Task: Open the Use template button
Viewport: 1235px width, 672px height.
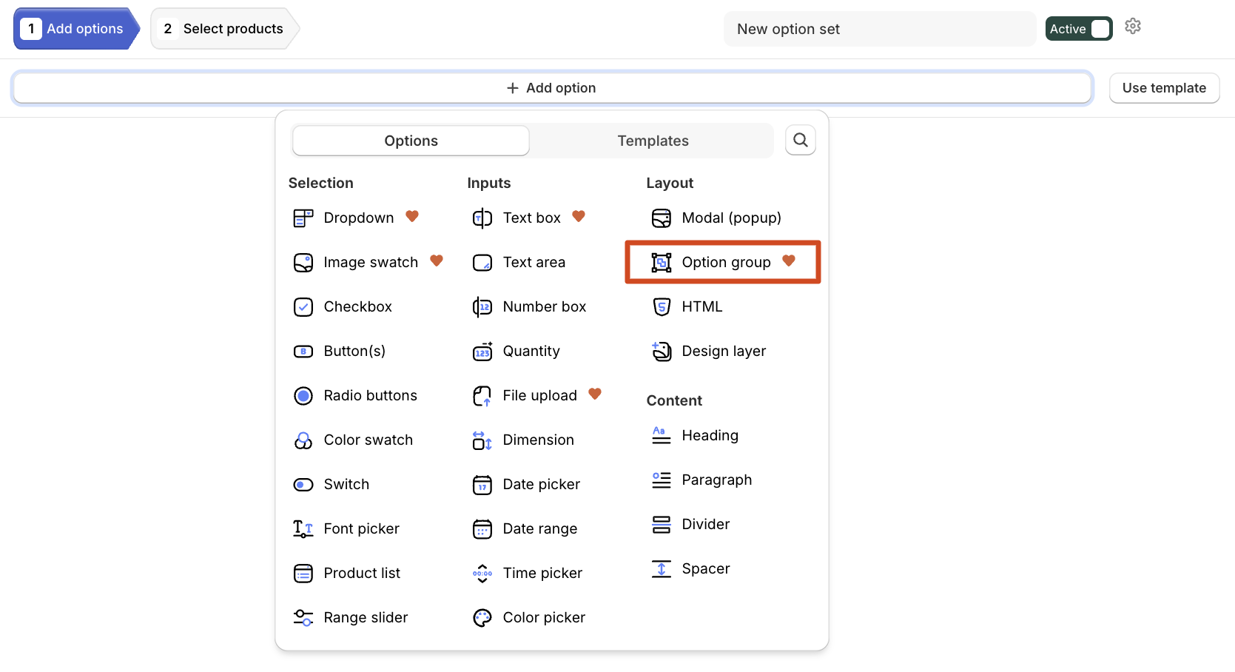Action: tap(1164, 88)
